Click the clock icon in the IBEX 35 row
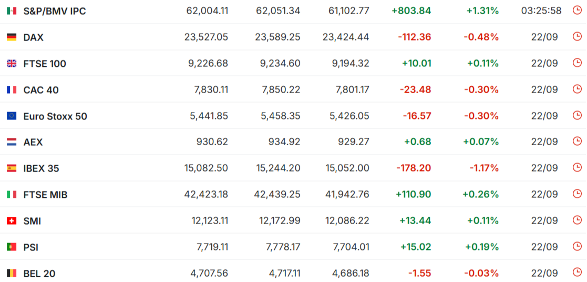Image resolution: width=587 pixels, height=282 pixels. pyautogui.click(x=577, y=168)
